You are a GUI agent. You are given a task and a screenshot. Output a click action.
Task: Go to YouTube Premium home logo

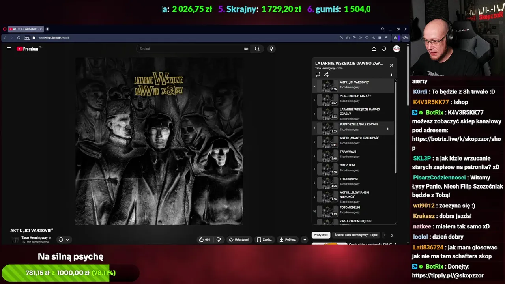(x=28, y=49)
